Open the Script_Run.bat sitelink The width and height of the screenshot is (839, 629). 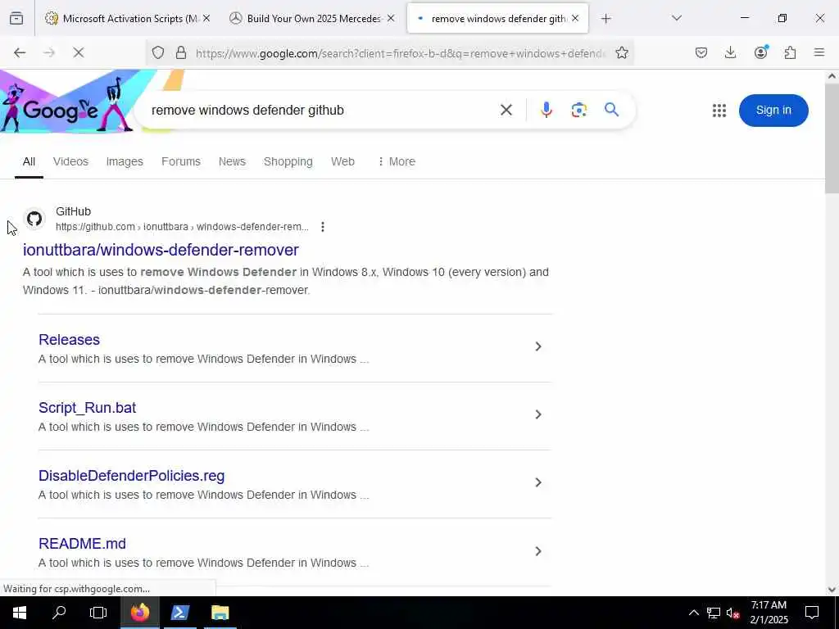[87, 408]
